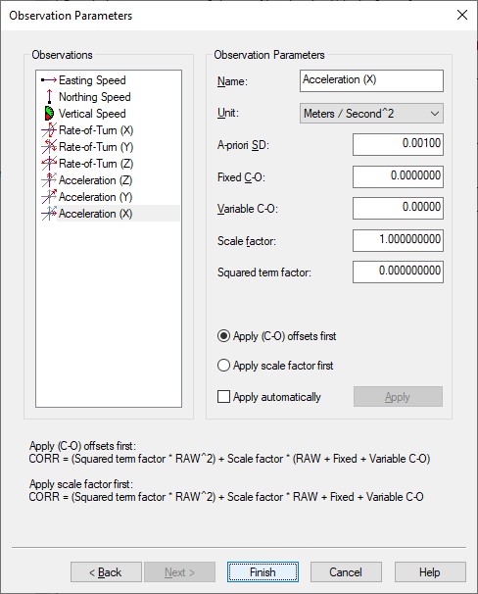Select Acceleration (X) label in list
The width and height of the screenshot is (478, 594).
tap(95, 214)
